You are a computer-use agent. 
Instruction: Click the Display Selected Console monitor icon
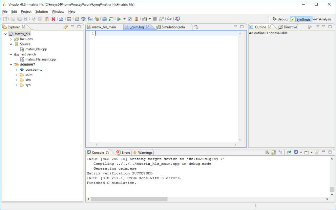click(x=296, y=152)
